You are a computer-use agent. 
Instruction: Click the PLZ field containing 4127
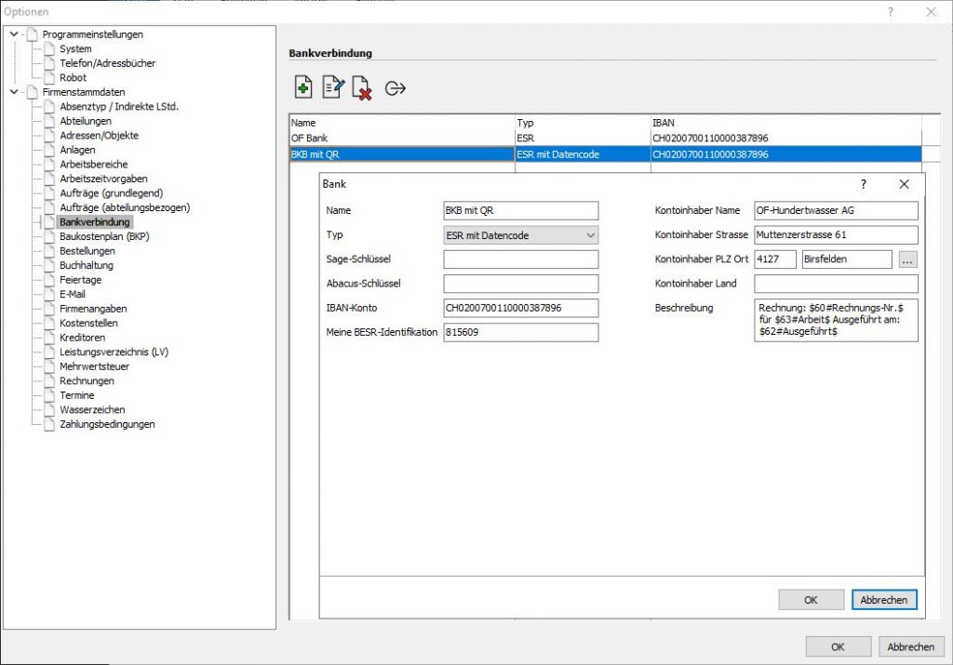pos(775,259)
